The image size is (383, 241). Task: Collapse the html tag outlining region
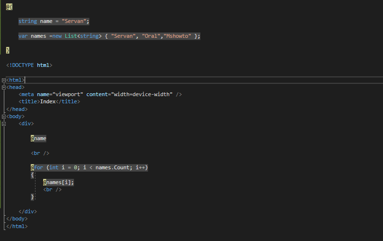click(x=4, y=80)
